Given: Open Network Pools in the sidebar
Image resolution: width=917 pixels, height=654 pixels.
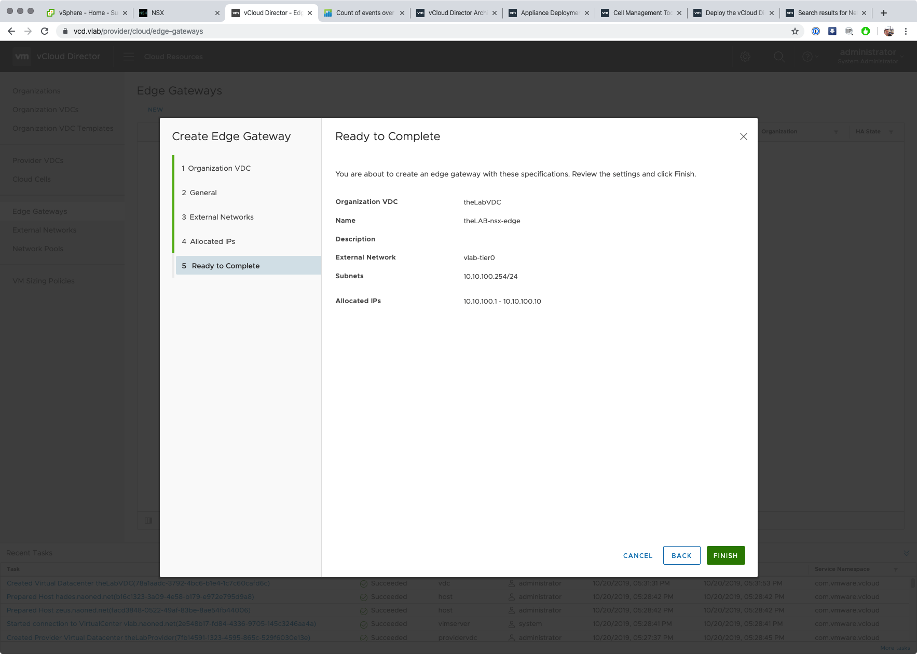Looking at the screenshot, I should click(38, 249).
